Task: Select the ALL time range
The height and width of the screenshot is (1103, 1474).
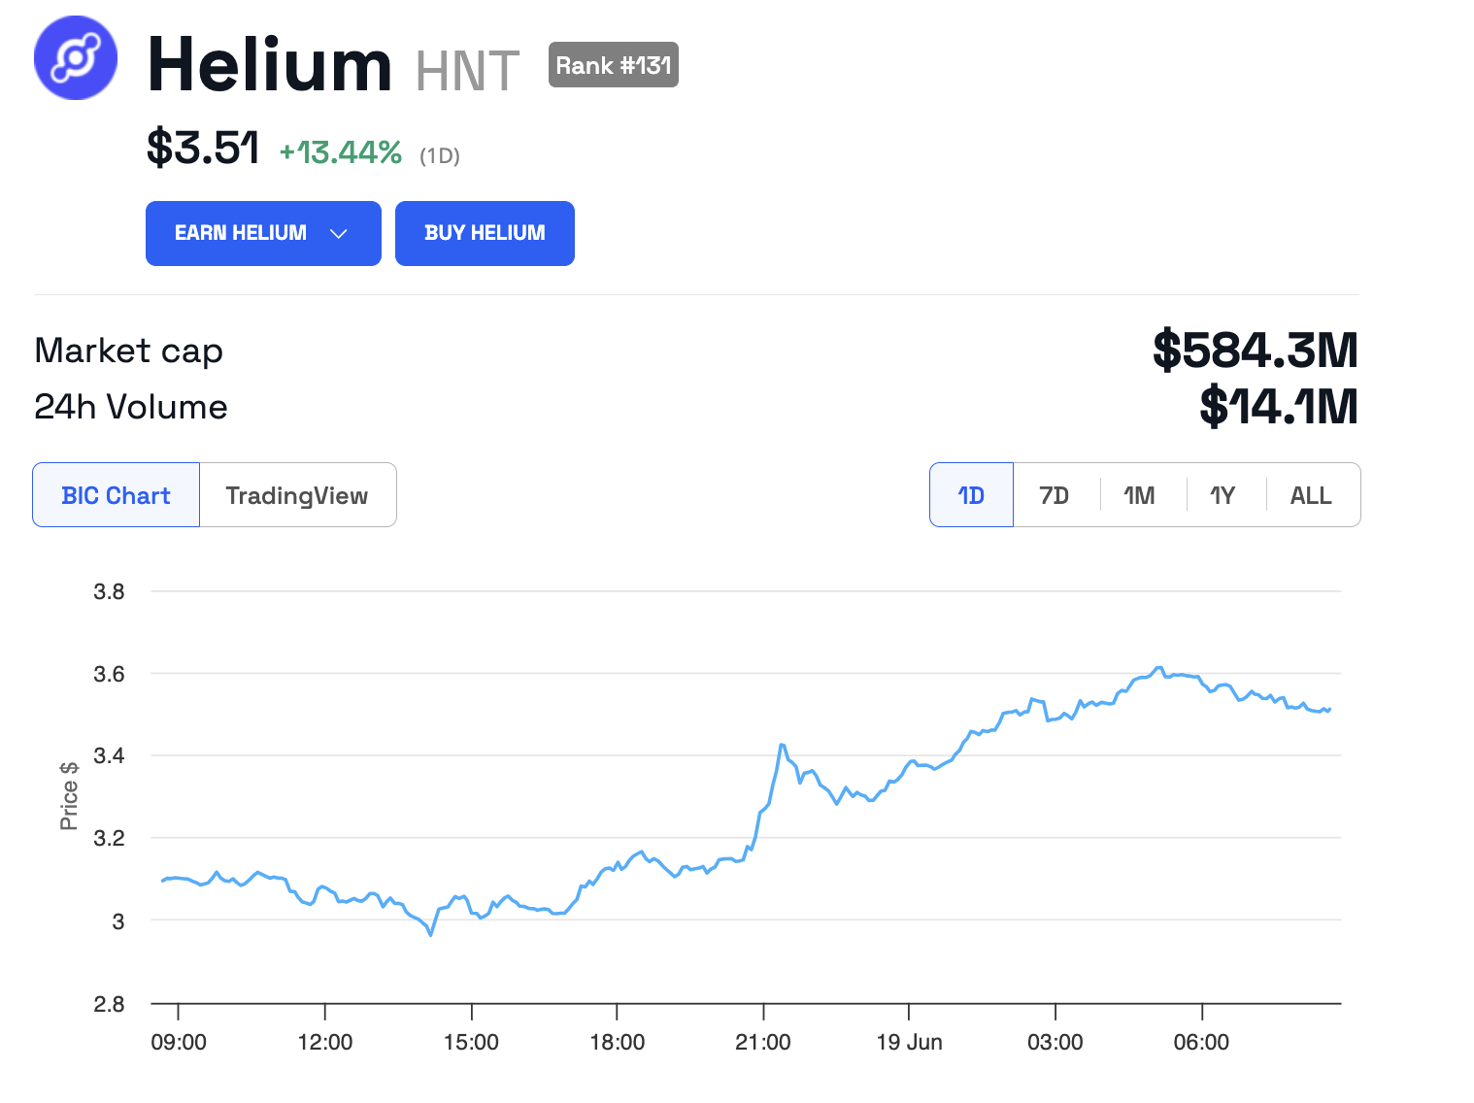Action: [x=1311, y=495]
